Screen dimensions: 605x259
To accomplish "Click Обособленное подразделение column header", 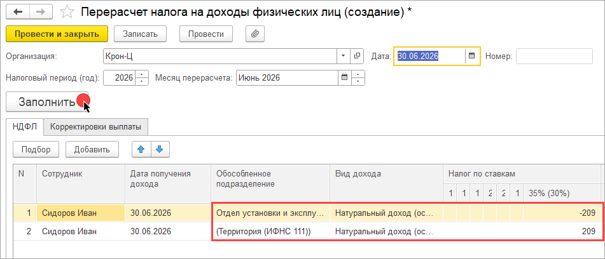I will (x=270, y=183).
